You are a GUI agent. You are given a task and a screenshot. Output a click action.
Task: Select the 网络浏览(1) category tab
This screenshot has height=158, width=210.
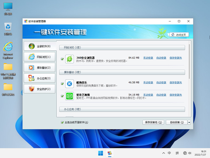pos(39,57)
